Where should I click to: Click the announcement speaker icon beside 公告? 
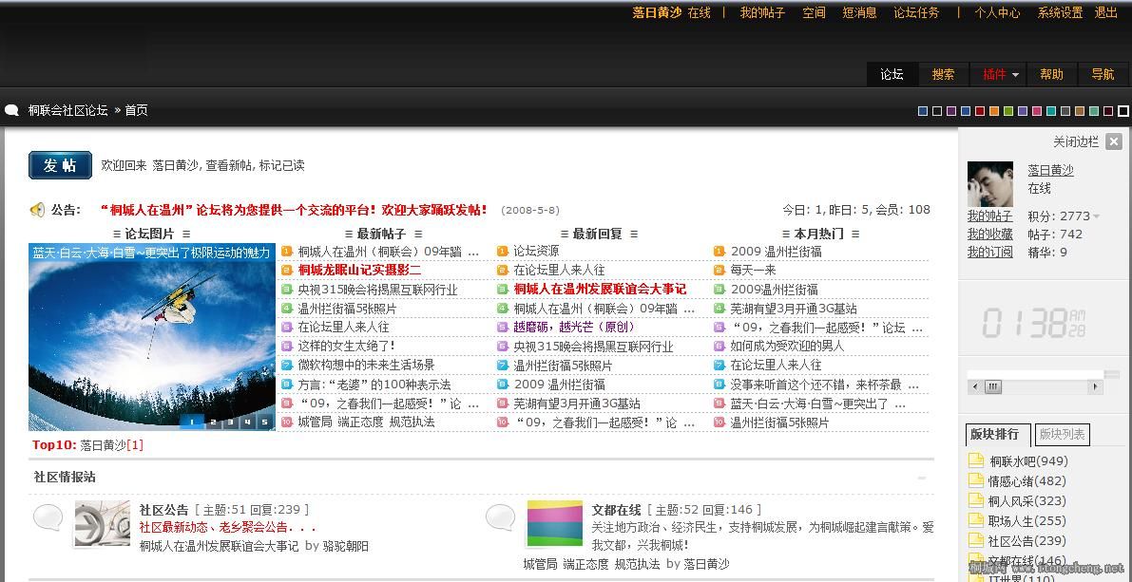38,210
